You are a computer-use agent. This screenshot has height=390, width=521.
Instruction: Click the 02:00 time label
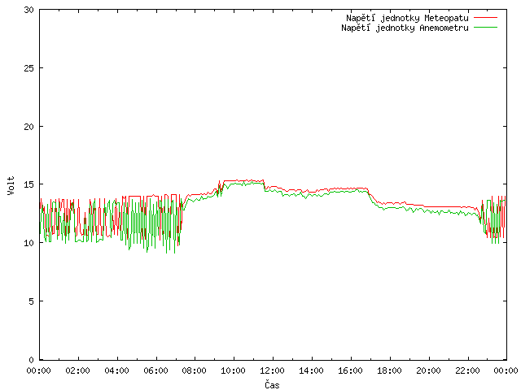[x=78, y=370]
